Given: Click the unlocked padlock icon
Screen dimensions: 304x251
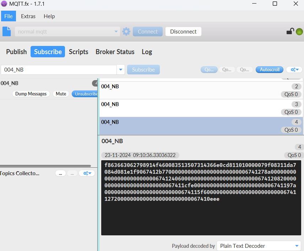Looking at the screenshot, I should (290, 31).
